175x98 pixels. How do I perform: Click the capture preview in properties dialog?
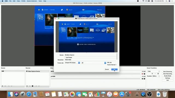[x=87, y=37]
